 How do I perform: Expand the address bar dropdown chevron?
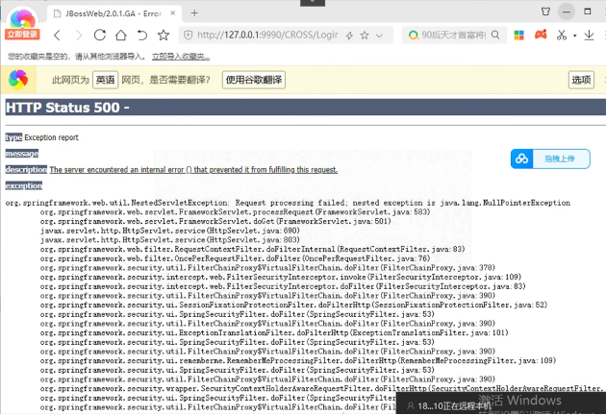379,36
